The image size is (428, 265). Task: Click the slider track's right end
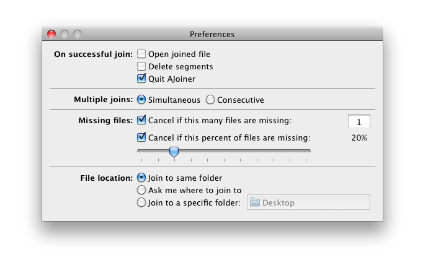click(308, 150)
